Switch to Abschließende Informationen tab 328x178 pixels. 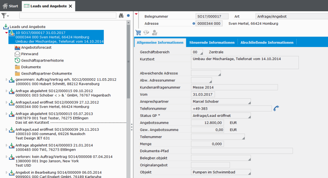[267, 43]
